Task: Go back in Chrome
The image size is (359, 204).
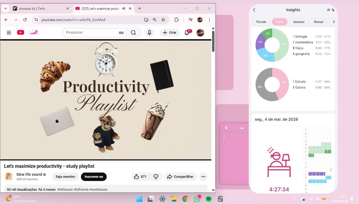Action: [x=6, y=20]
